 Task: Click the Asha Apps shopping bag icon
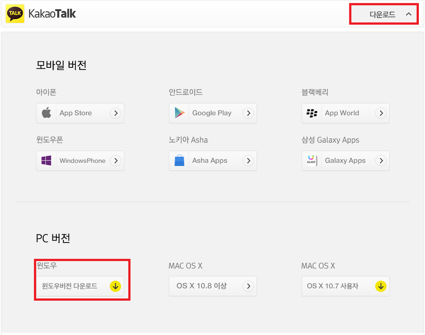pyautogui.click(x=179, y=161)
